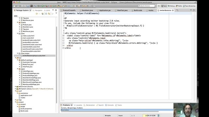Select Product.java in models package
This screenshot has height=117, width=209.
pos(27,25)
